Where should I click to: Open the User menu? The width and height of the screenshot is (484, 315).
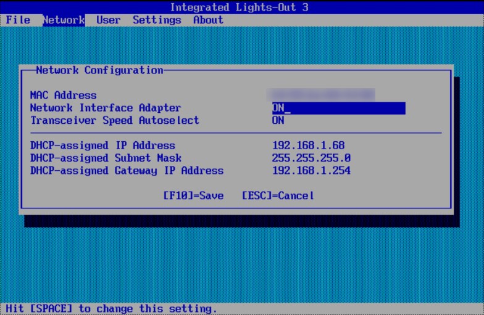109,20
